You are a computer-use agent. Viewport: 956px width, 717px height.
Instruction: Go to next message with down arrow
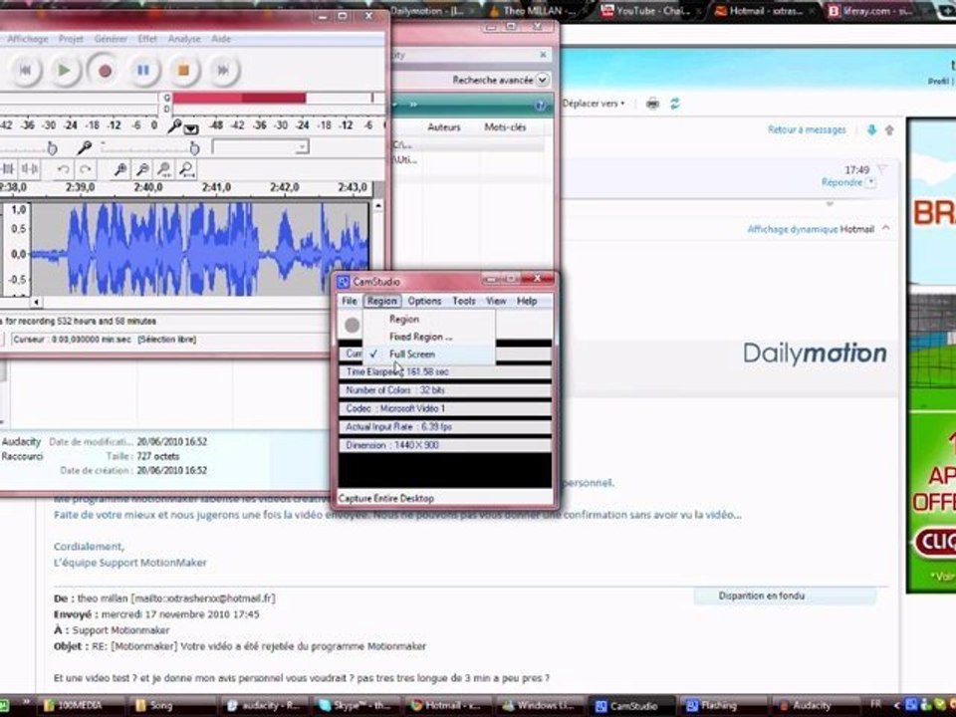pyautogui.click(x=872, y=129)
